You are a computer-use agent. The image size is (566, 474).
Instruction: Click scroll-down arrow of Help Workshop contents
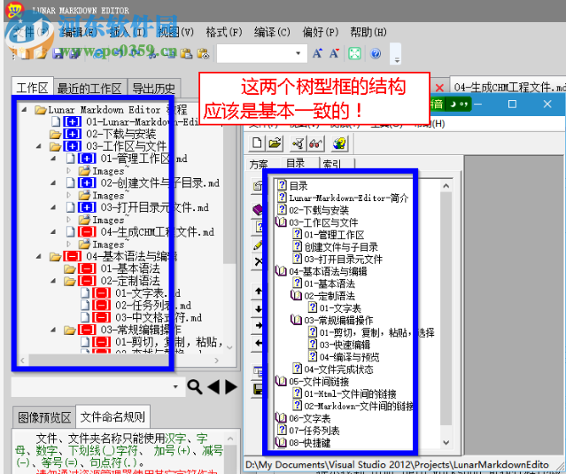pyautogui.click(x=446, y=443)
